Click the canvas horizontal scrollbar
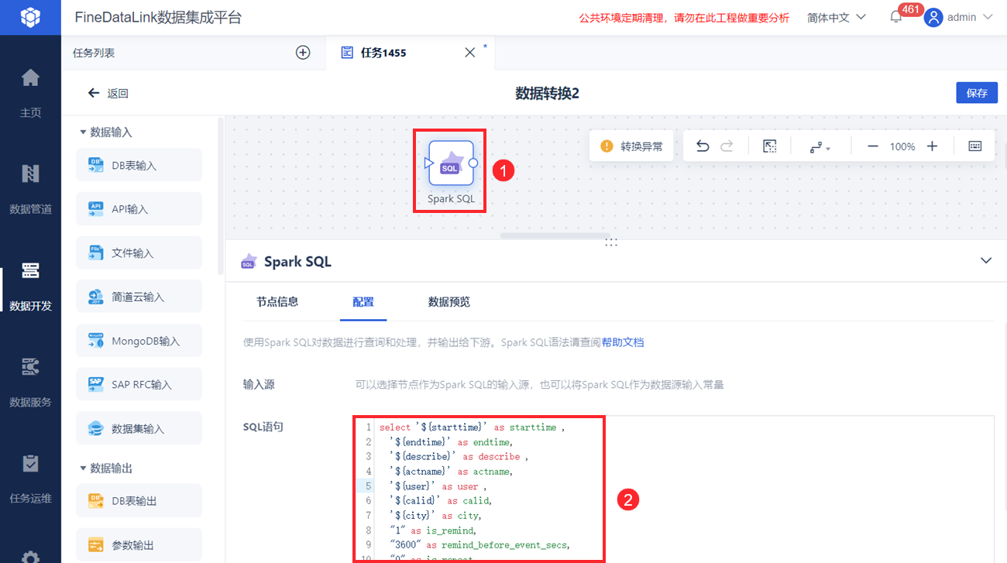Viewport: 1007px width, 563px height. point(555,235)
